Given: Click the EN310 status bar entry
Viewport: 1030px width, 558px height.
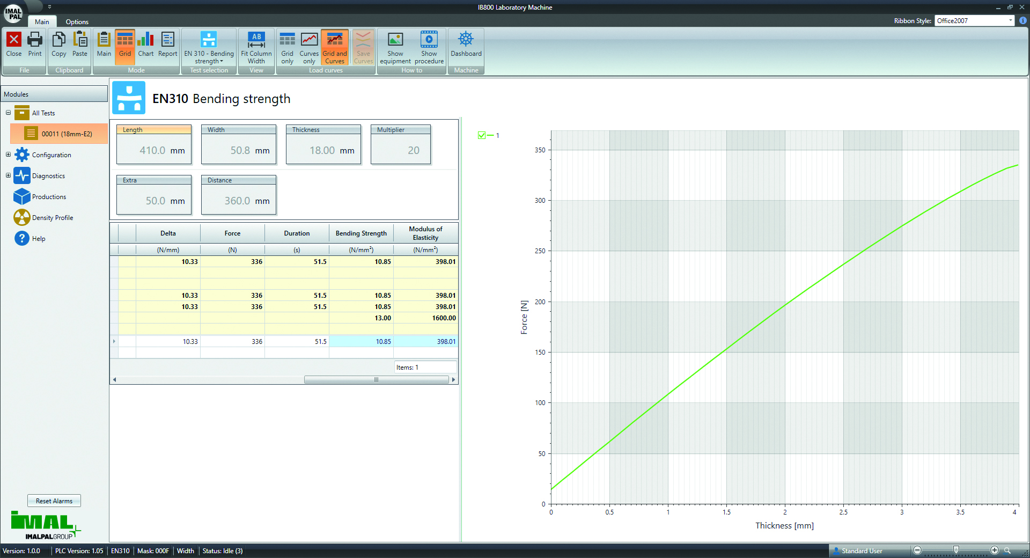Looking at the screenshot, I should (120, 551).
